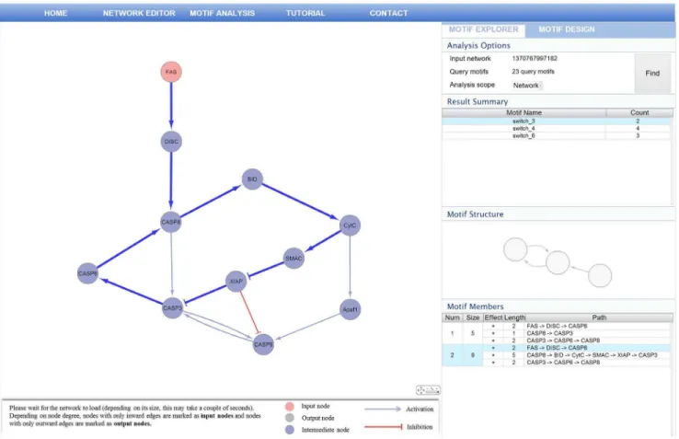Viewport: 679px width, 439px height.
Task: Select the switch_3 motif row
Action: point(556,121)
